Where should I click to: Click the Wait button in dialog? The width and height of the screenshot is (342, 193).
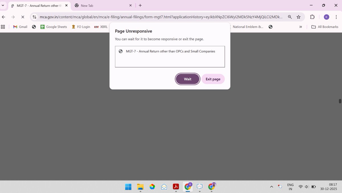[x=188, y=79]
